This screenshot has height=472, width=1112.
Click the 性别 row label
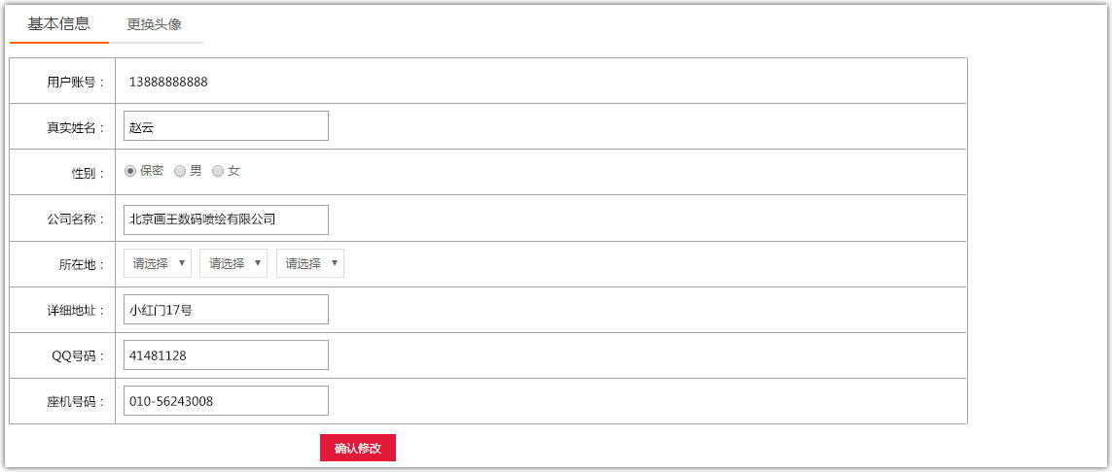click(88, 173)
